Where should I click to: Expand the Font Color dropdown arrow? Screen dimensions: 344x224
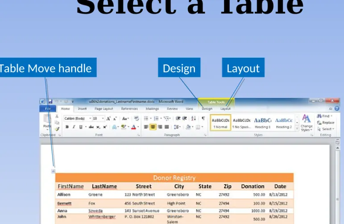tap(138, 127)
